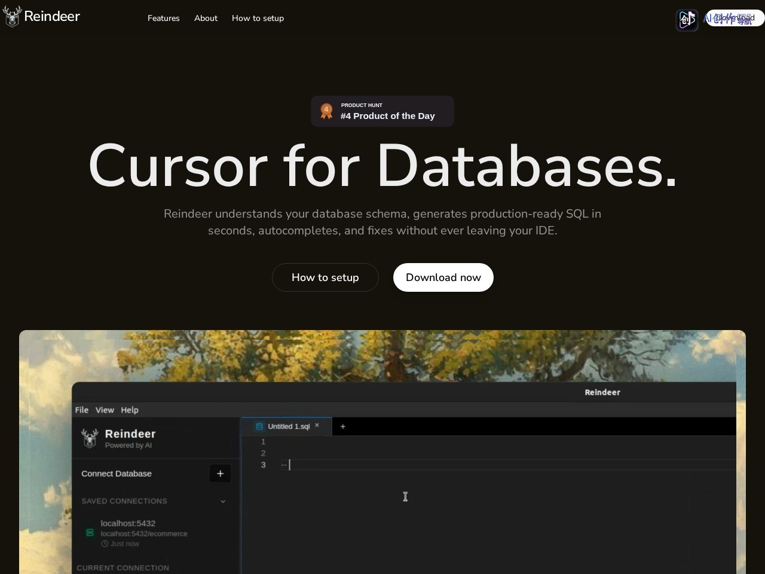Click the Just now timestamp
The image size is (765, 574).
click(x=124, y=544)
